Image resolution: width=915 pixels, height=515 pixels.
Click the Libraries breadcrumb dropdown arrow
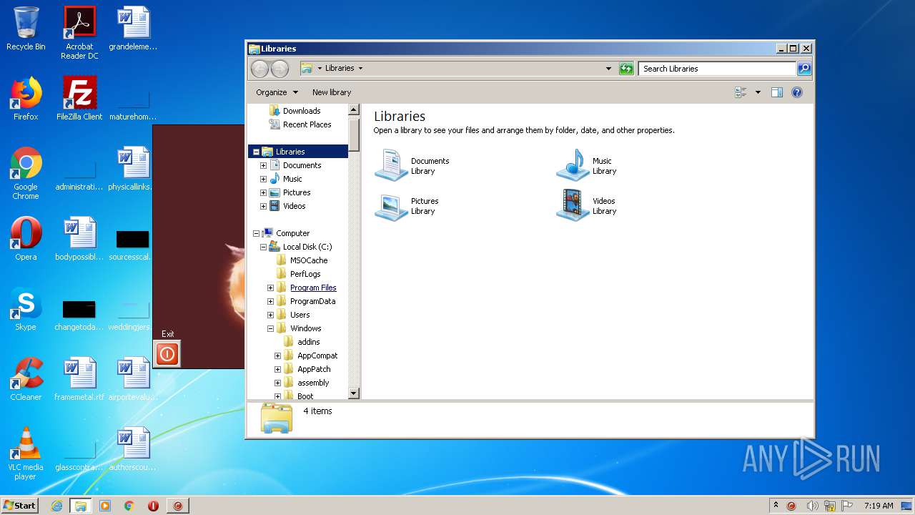pyautogui.click(x=360, y=69)
